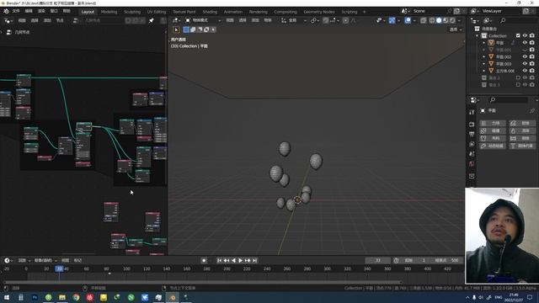Click the play animation in reverse button
Screen dimensions: 539x303
(234, 260)
